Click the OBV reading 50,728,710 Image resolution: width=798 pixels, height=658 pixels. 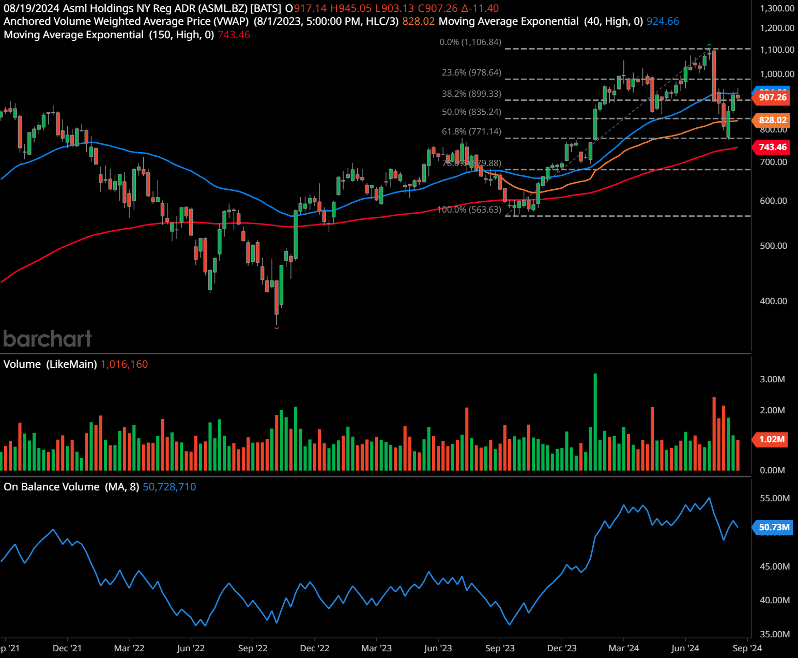pos(170,487)
